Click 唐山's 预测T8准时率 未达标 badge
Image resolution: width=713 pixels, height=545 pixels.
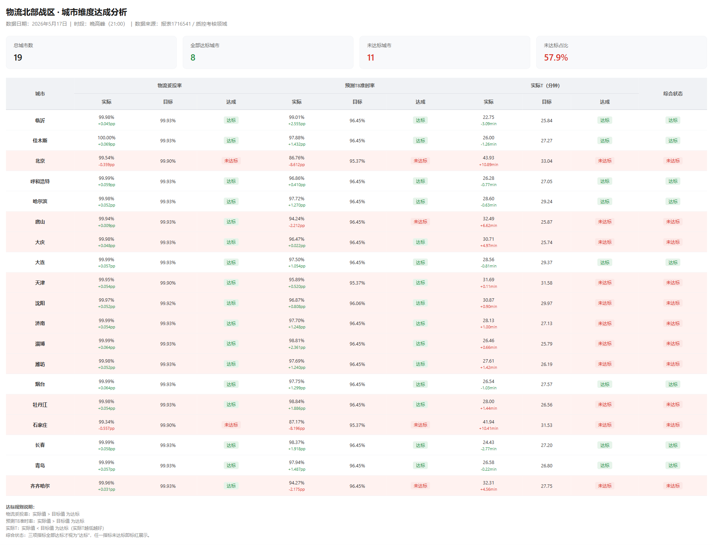tap(420, 222)
